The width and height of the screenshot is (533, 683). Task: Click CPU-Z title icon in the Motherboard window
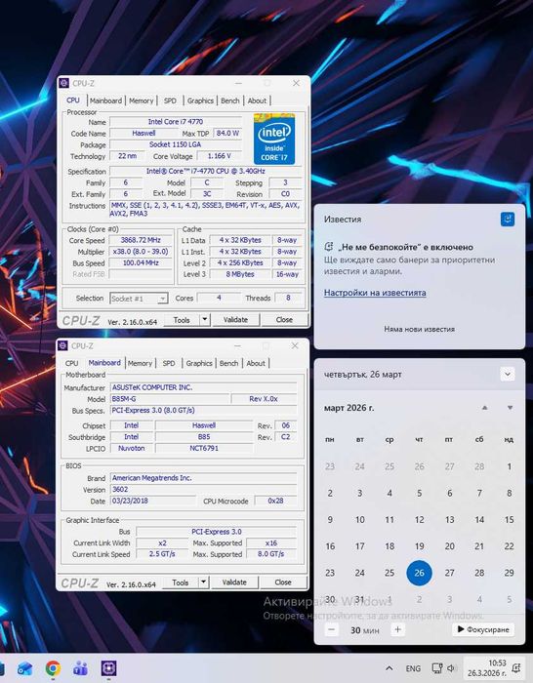tap(62, 345)
